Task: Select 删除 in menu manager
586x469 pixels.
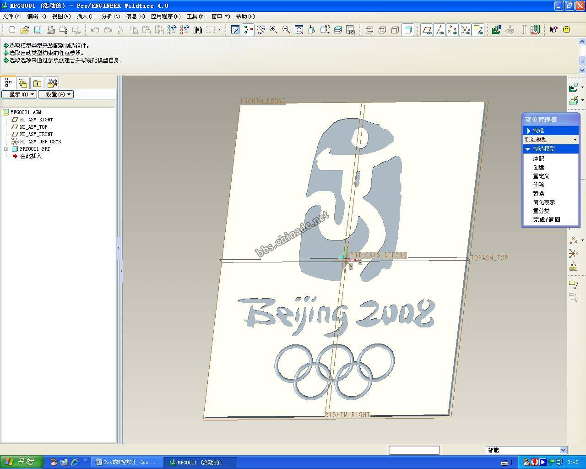Action: click(538, 185)
